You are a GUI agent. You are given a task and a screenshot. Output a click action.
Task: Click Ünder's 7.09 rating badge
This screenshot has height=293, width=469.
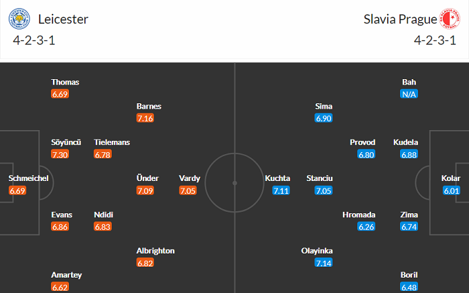pyautogui.click(x=146, y=191)
